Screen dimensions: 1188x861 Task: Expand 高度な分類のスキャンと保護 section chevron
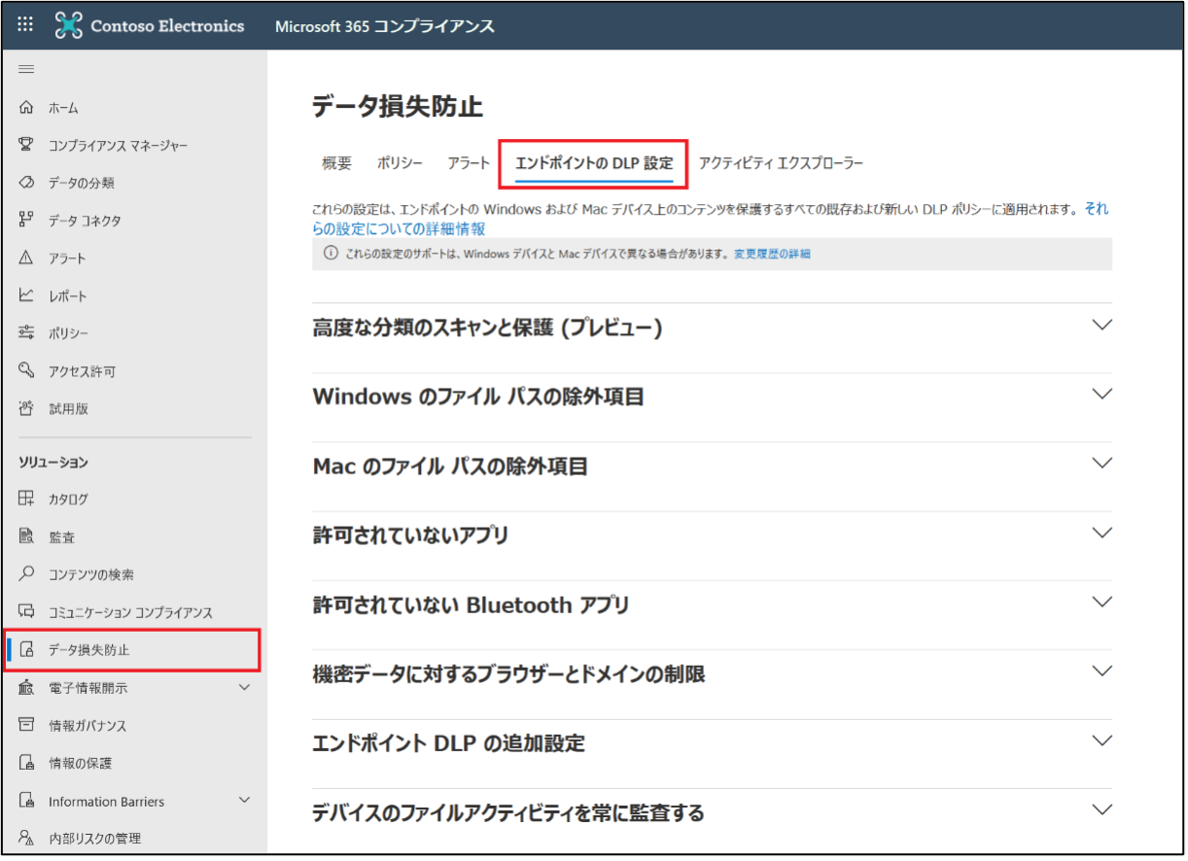tap(1101, 326)
